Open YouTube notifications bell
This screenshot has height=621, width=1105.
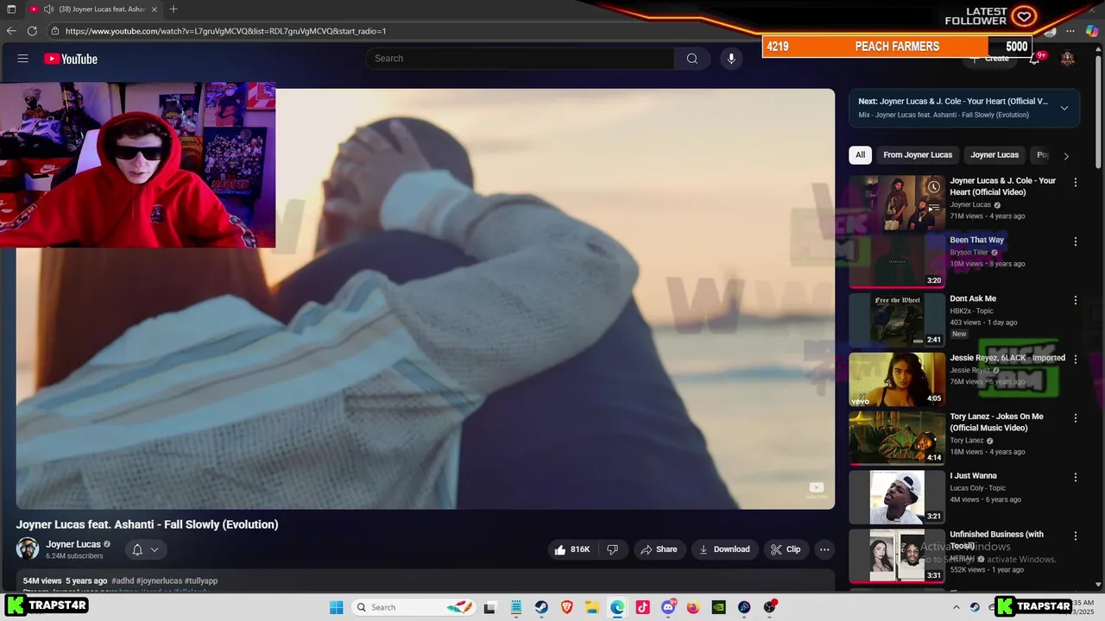tap(1034, 59)
